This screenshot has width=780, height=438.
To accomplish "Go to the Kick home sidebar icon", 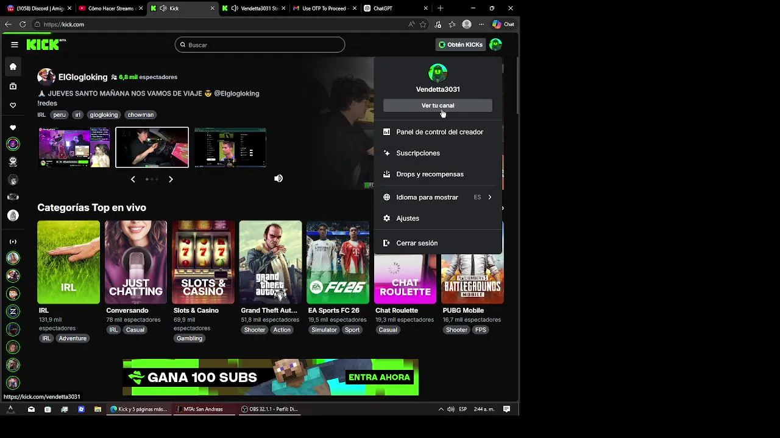I will pos(13,67).
